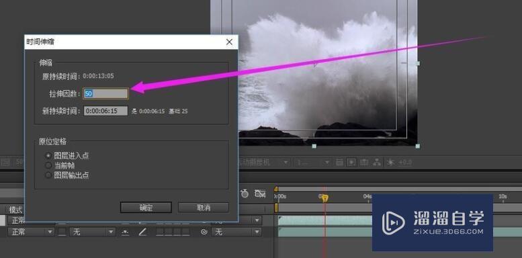Select the 当前帧 radio option
Viewport: 522px width, 258px height.
click(48, 165)
